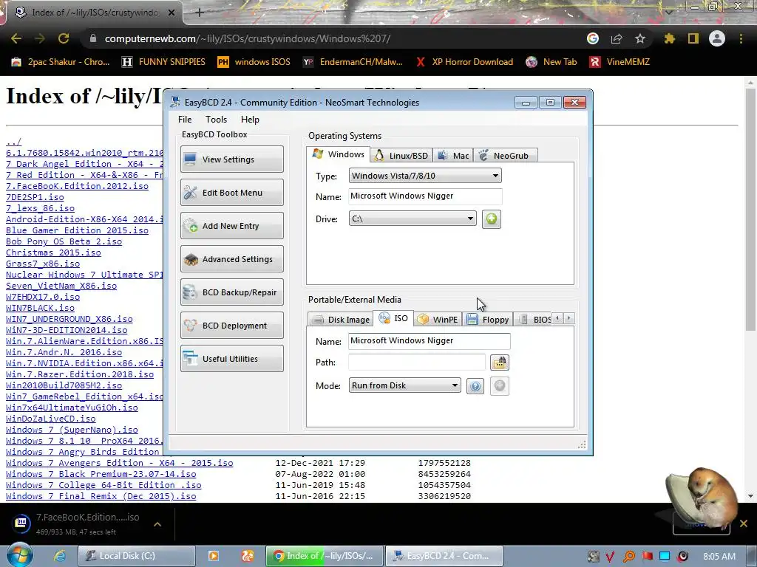This screenshot has height=567, width=757.
Task: Switch to Disk Image tab
Action: coord(340,319)
